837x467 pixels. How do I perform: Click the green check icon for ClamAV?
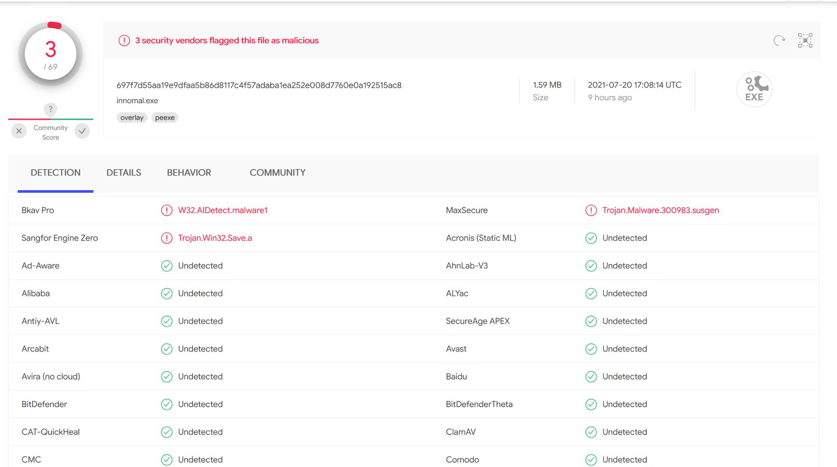pyautogui.click(x=591, y=432)
